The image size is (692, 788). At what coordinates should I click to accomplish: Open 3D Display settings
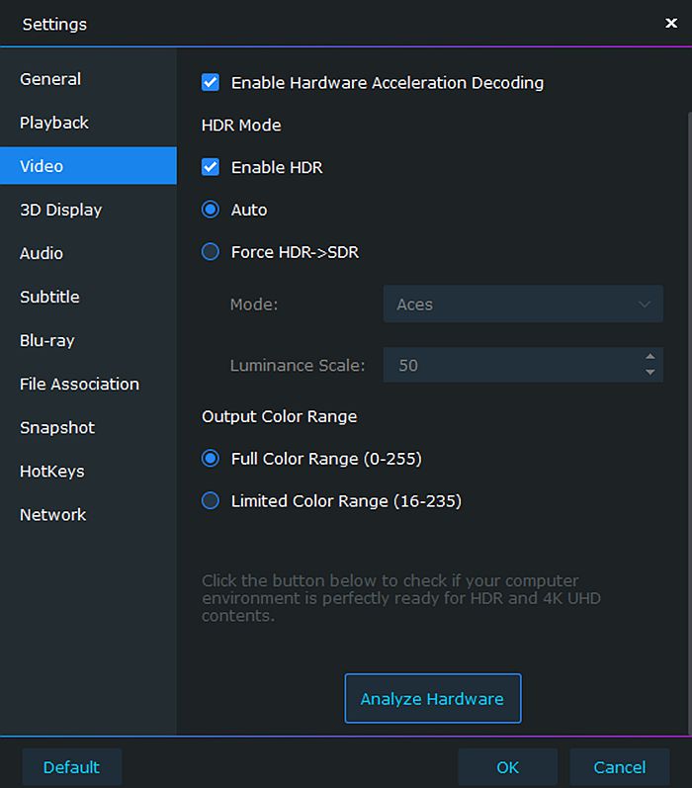[61, 210]
